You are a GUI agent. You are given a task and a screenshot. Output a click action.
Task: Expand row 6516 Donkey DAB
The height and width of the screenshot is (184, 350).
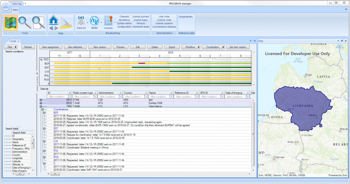[41, 103]
